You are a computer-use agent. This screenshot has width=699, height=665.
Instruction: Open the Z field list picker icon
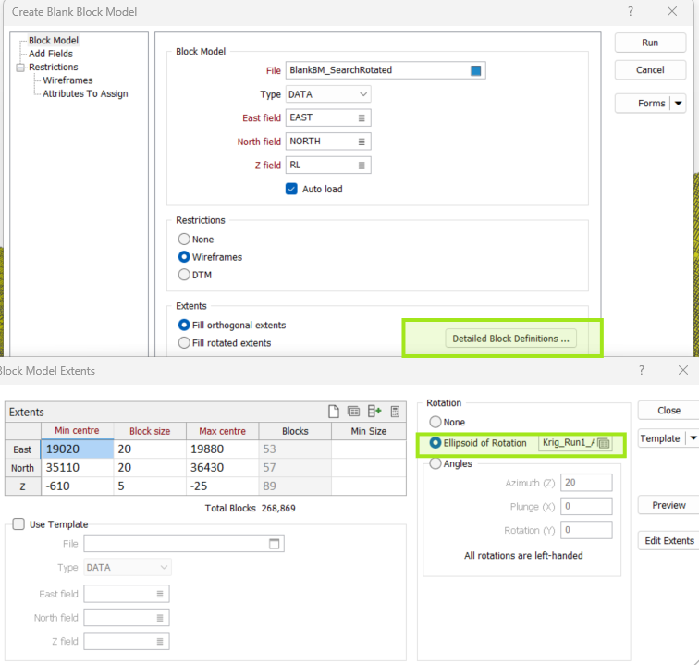click(362, 166)
